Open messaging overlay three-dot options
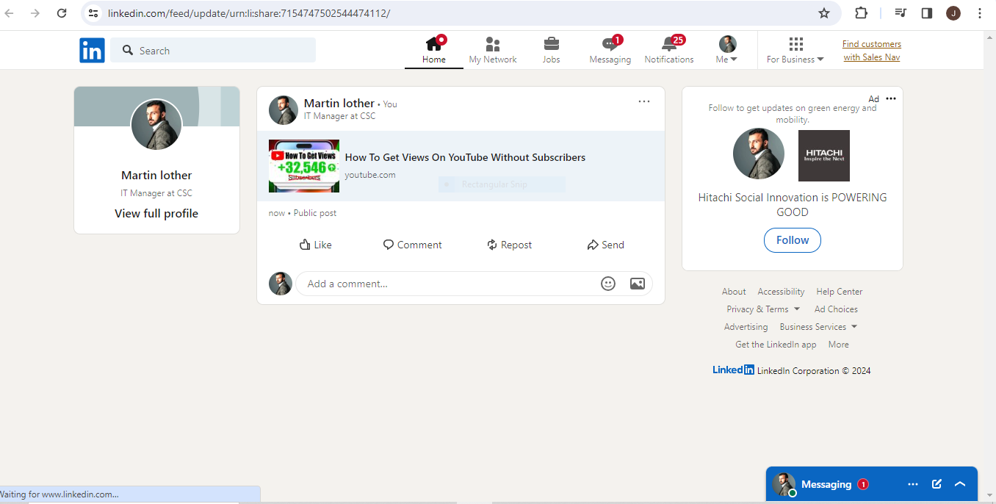996x504 pixels. 913,484
